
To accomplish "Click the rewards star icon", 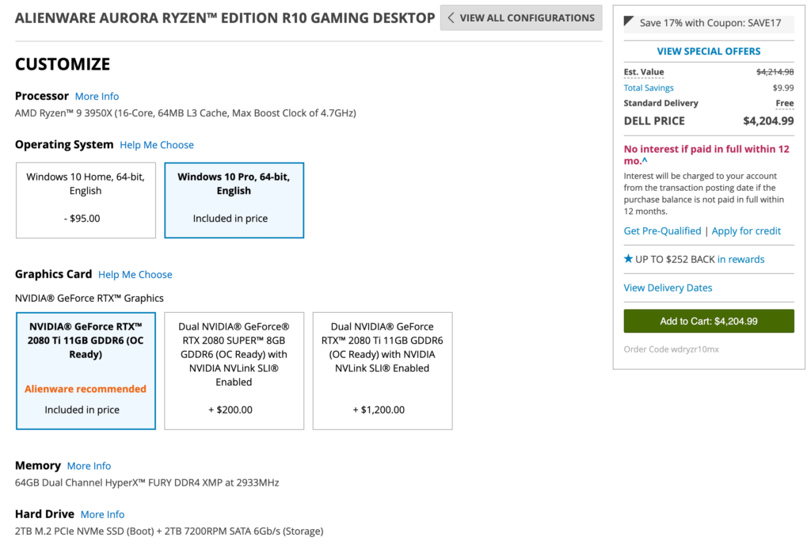I will pyautogui.click(x=629, y=259).
